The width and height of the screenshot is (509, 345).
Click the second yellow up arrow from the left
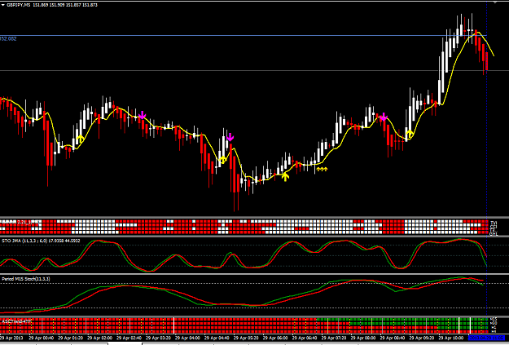click(x=222, y=159)
